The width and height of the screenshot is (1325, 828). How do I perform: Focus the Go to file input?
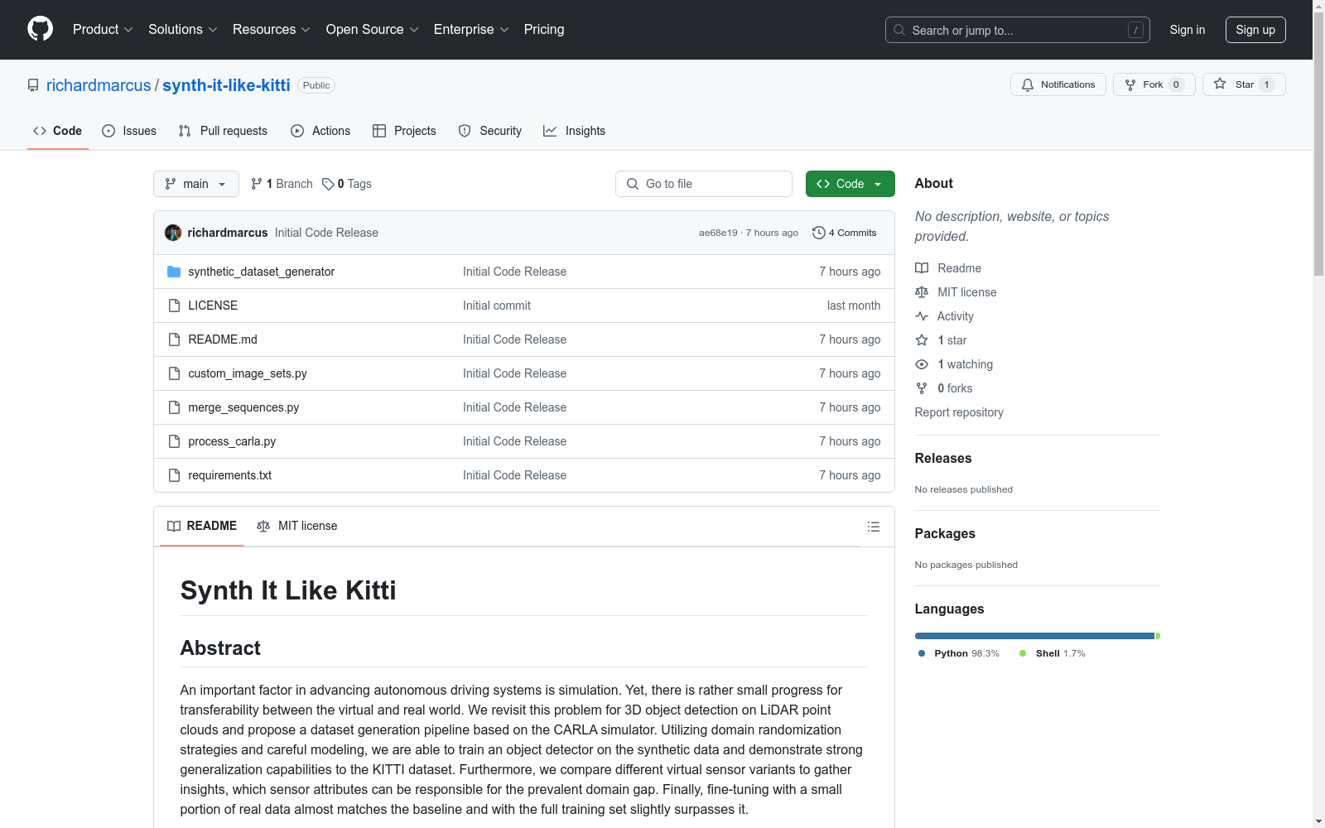click(x=704, y=184)
